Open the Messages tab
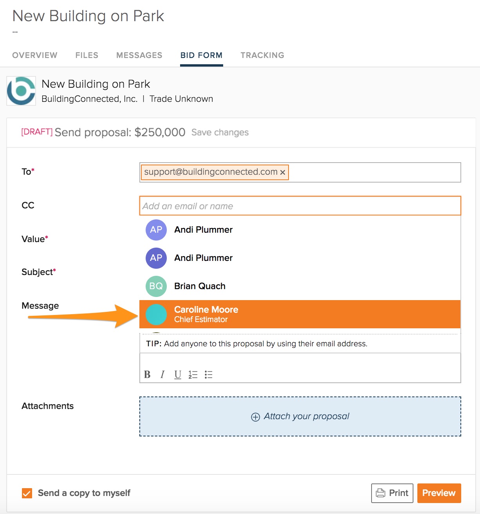Image resolution: width=480 pixels, height=514 pixels. [139, 55]
